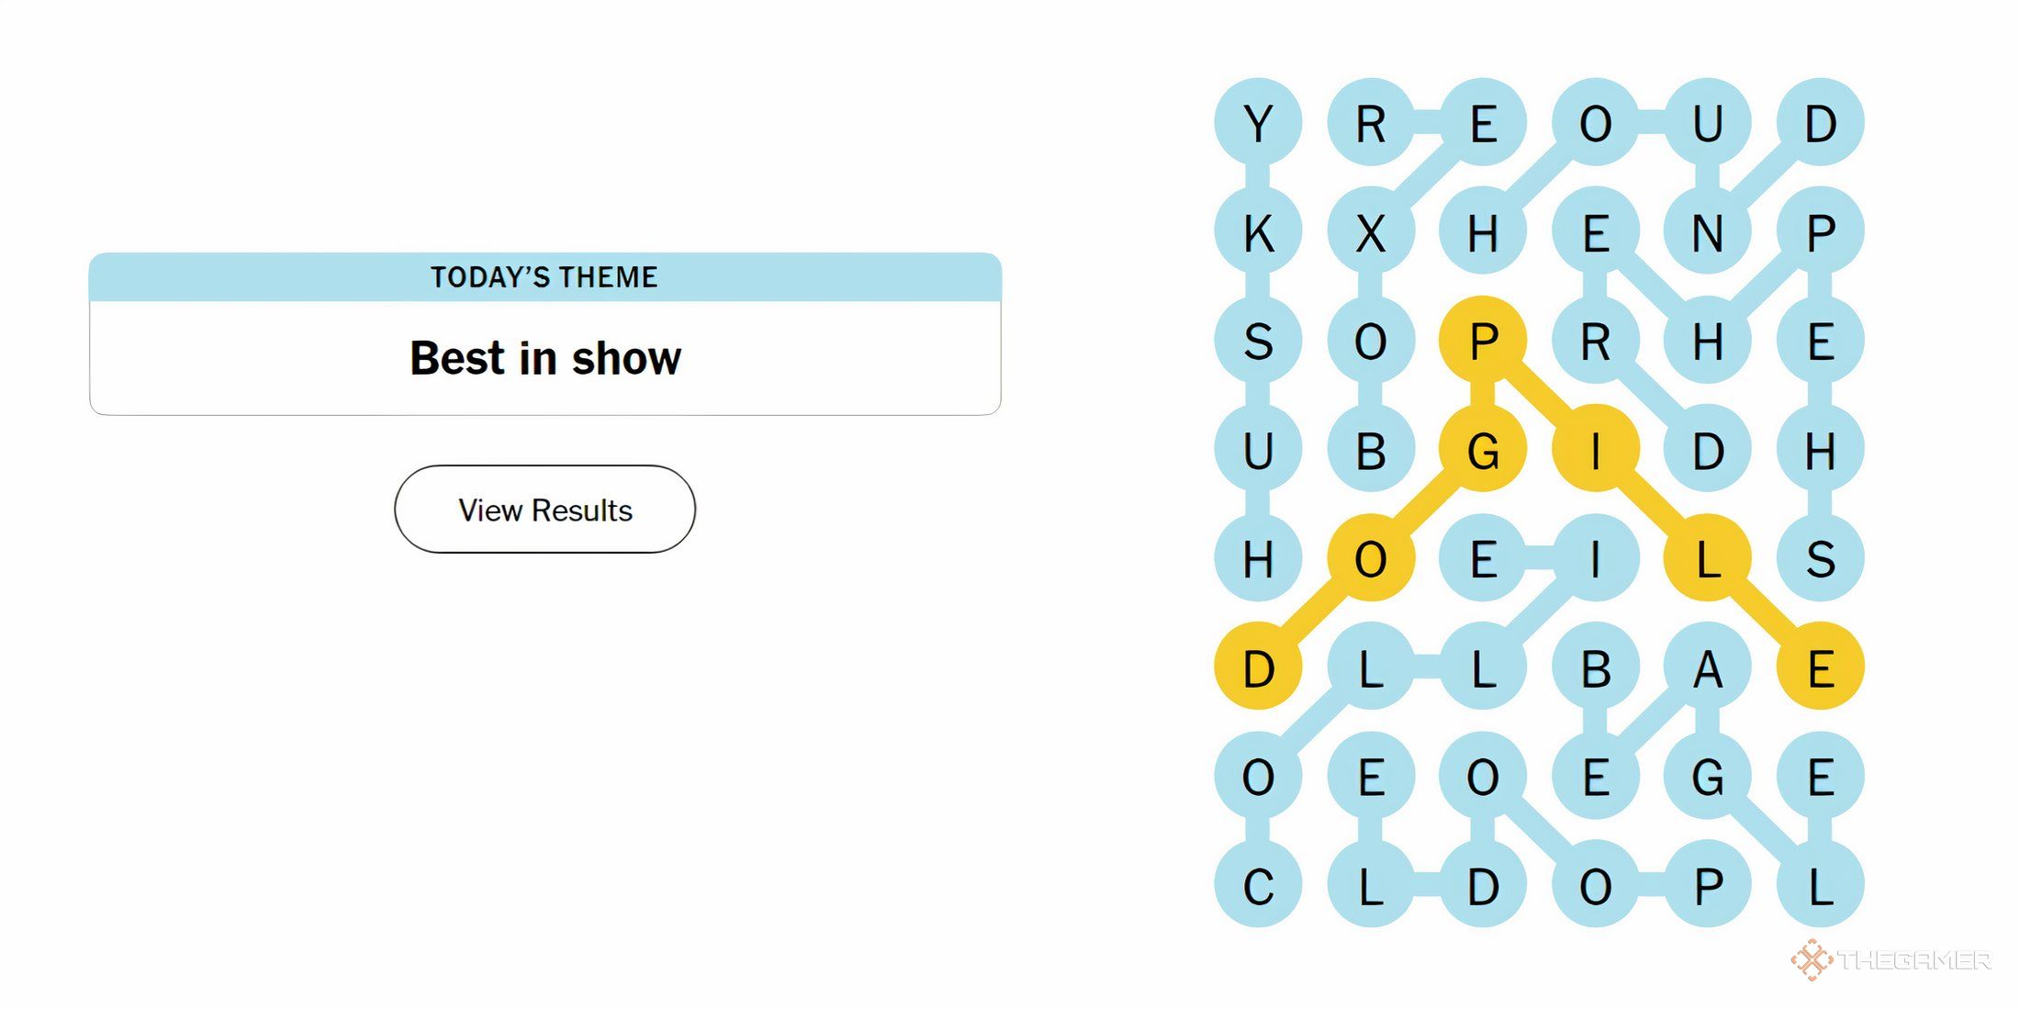Select the blue G letter tile
Viewport: 2020px width, 1009px height.
click(x=1708, y=777)
